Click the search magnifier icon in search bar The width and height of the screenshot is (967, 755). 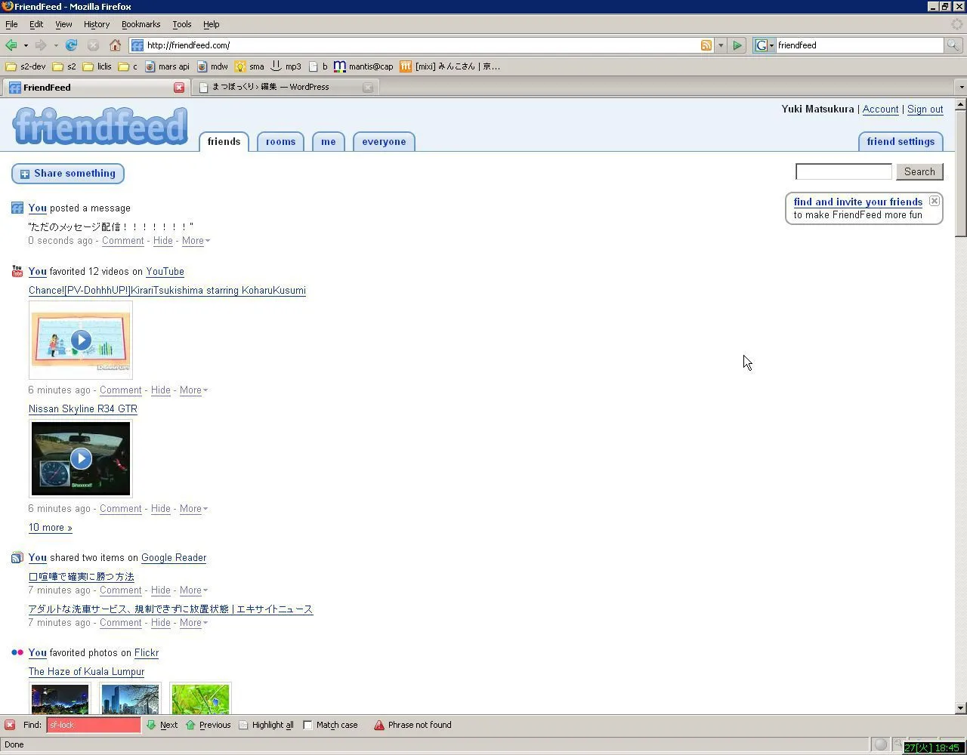pyautogui.click(x=953, y=45)
